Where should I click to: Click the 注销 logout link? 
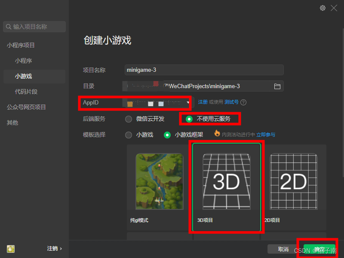point(52,249)
